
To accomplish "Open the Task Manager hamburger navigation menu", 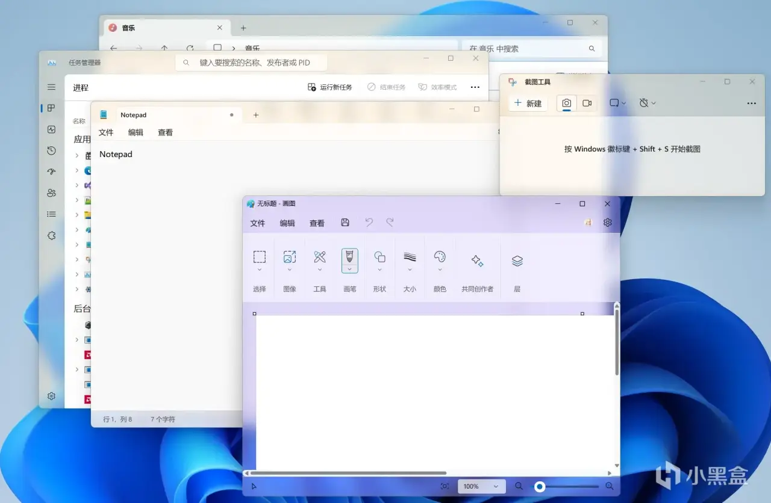I will pos(51,87).
